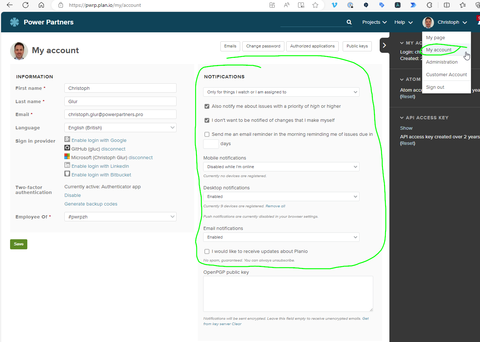Open the Vimeo extension icon
480x342 pixels.
click(x=334, y=5)
